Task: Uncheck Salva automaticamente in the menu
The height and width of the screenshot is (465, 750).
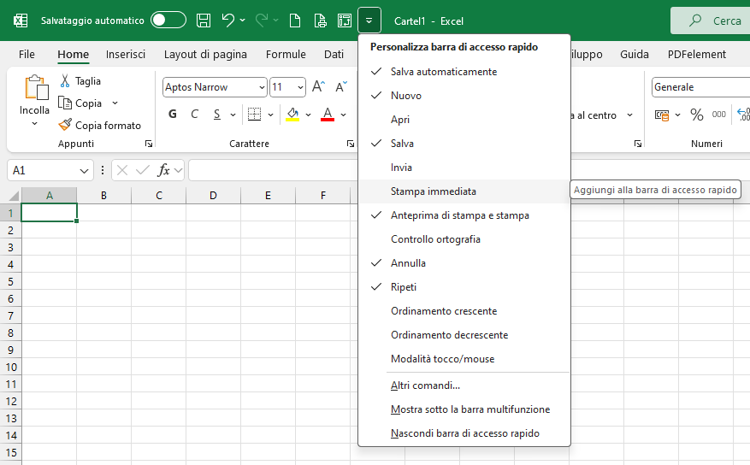Action: (464, 72)
